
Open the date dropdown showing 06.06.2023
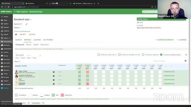[22, 55]
